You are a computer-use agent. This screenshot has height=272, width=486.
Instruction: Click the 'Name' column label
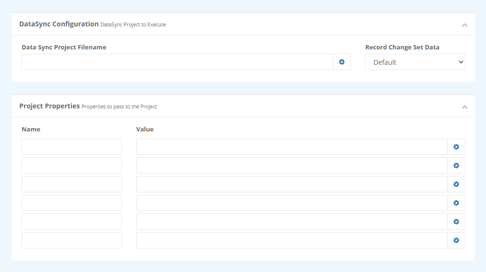31,129
